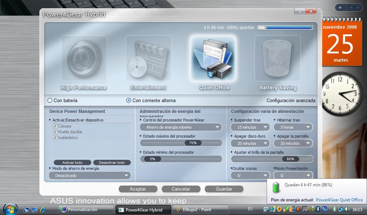Choose the Entertainment mode icon
The width and height of the screenshot is (367, 215).
[148, 58]
